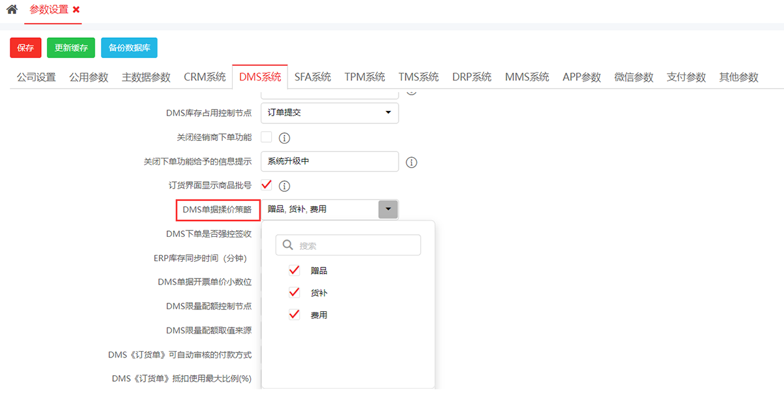The image size is (784, 398).
Task: Switch to the CRM系统 tab
Action: pyautogui.click(x=204, y=77)
